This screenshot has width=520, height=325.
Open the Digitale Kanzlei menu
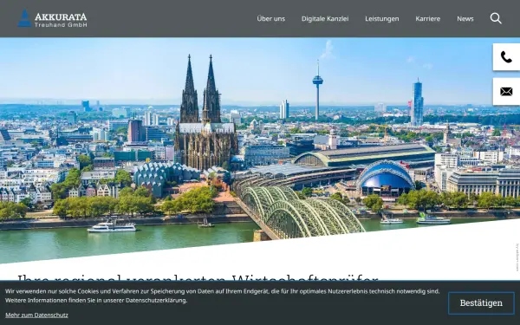pyautogui.click(x=325, y=19)
